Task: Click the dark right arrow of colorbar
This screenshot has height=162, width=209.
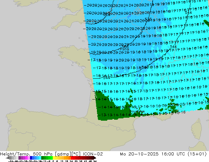Action: pos(95,158)
